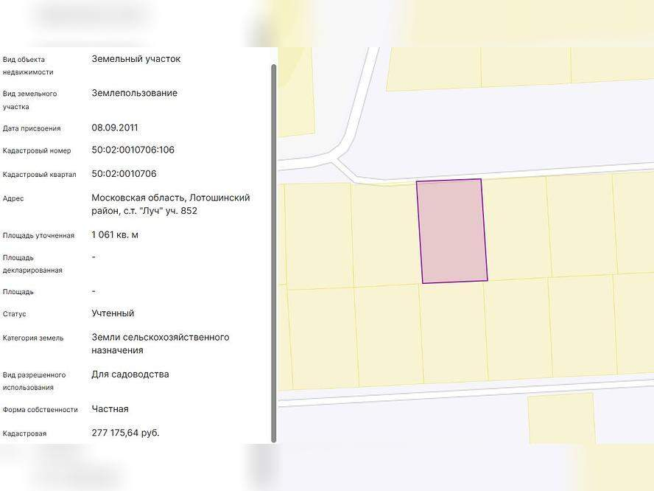This screenshot has height=491, width=654.
Task: Click the parcel directly below the highlighted parcel
Action: (453, 332)
